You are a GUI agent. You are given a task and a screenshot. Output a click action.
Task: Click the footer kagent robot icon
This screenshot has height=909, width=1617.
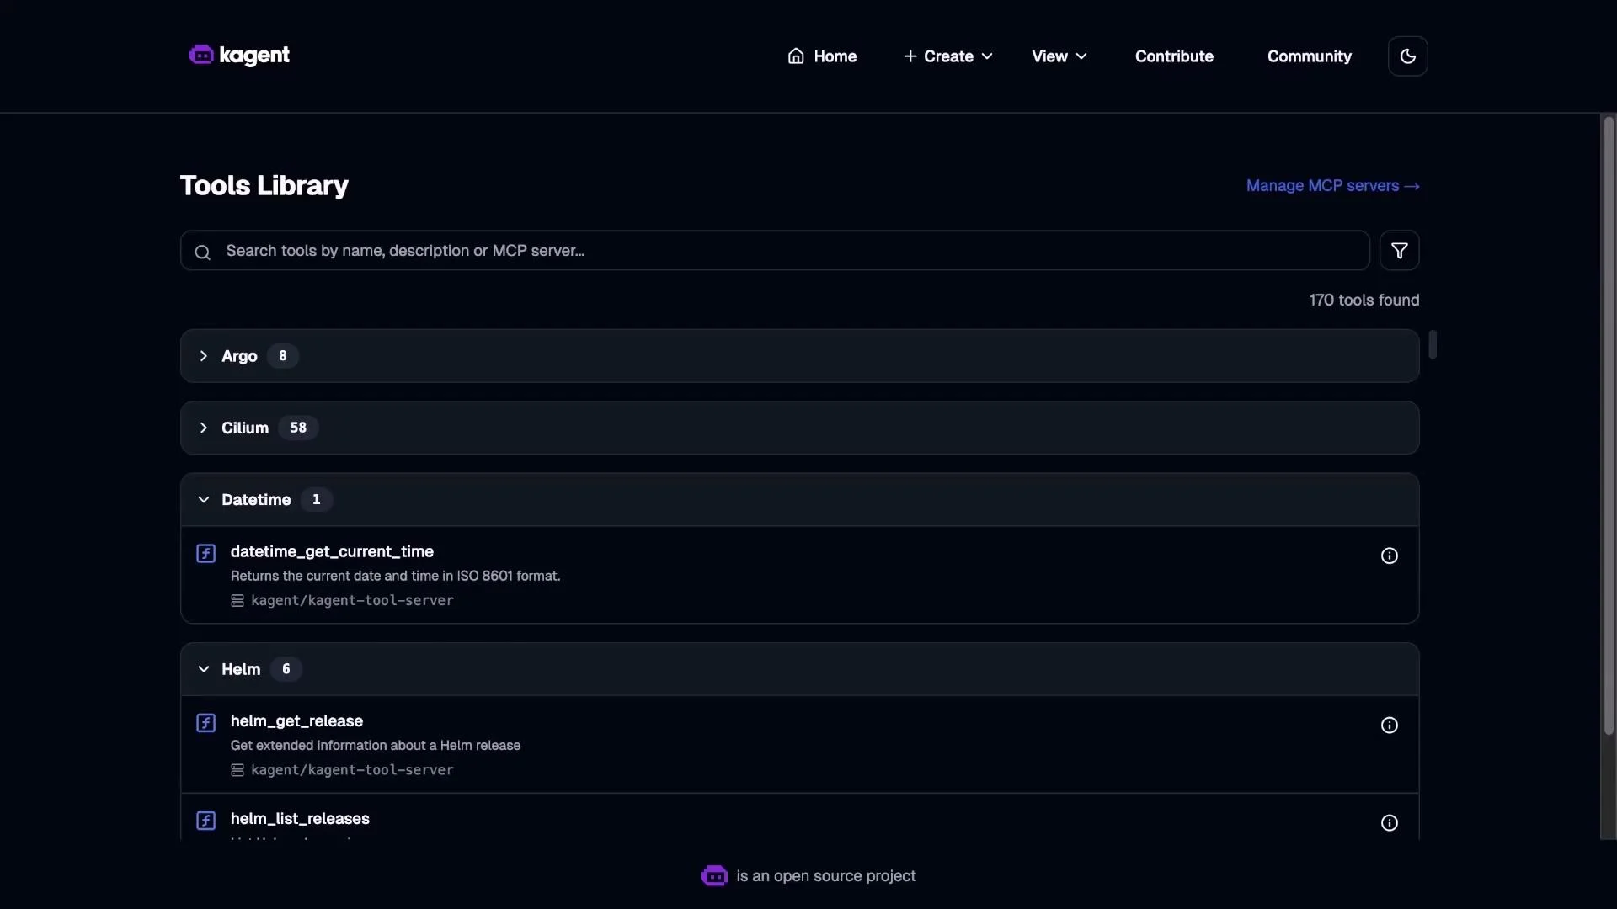[x=714, y=876]
